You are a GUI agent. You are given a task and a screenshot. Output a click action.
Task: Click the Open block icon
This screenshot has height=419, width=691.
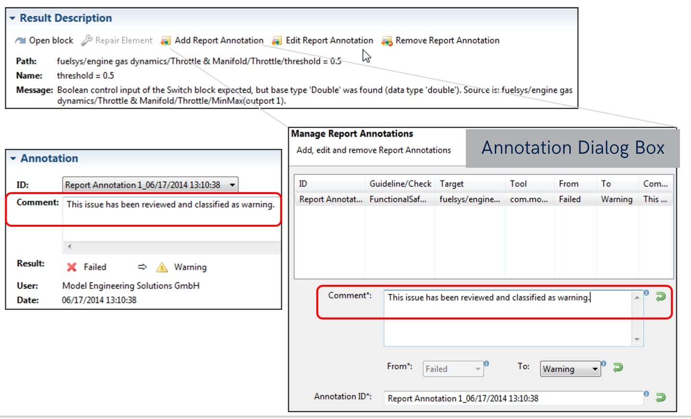click(x=20, y=41)
